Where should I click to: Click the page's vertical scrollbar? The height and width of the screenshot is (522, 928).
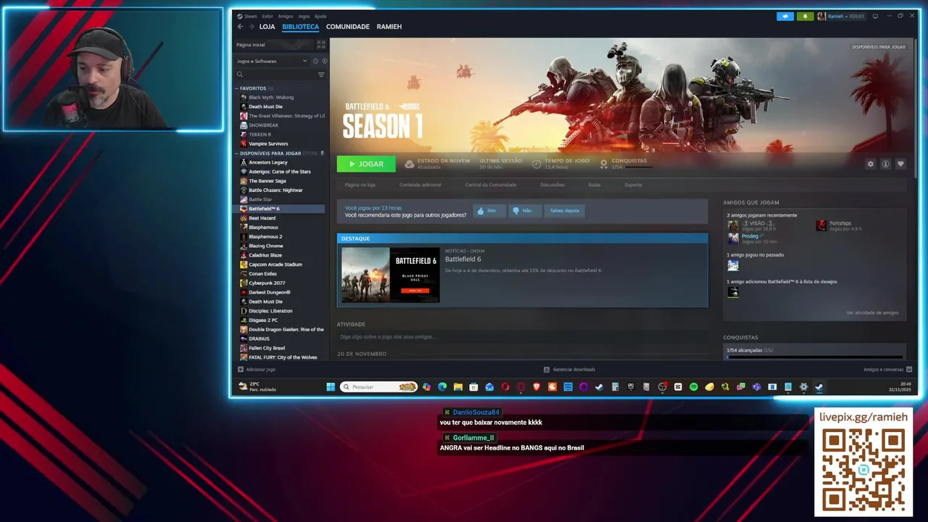[x=914, y=109]
